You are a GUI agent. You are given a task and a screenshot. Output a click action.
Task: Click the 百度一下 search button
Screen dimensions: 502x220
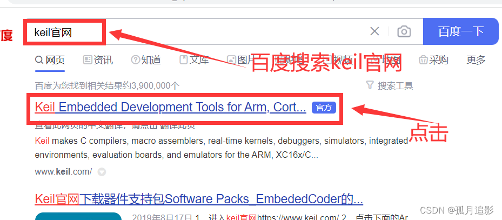point(461,31)
